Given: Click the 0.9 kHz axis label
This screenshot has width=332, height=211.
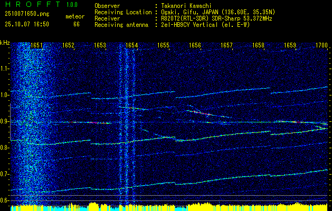Looking at the screenshot, I should click(5, 121).
